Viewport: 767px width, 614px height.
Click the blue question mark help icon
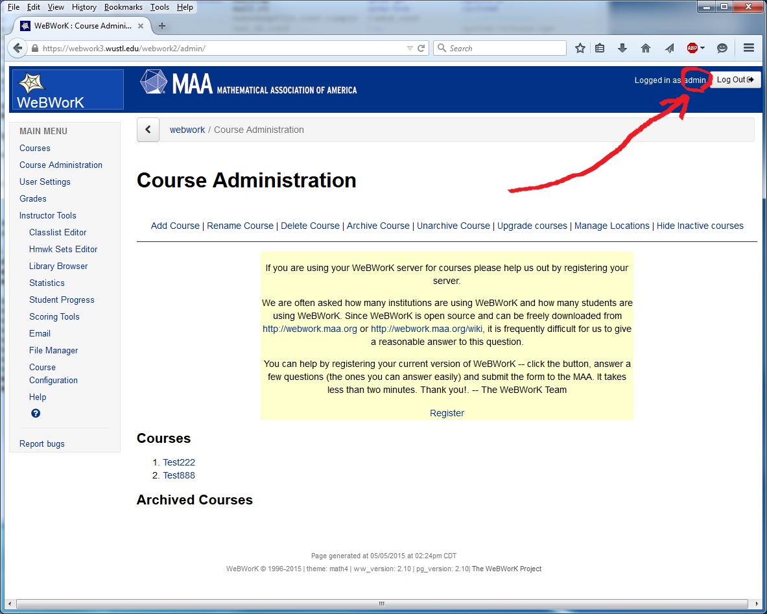pyautogui.click(x=36, y=414)
